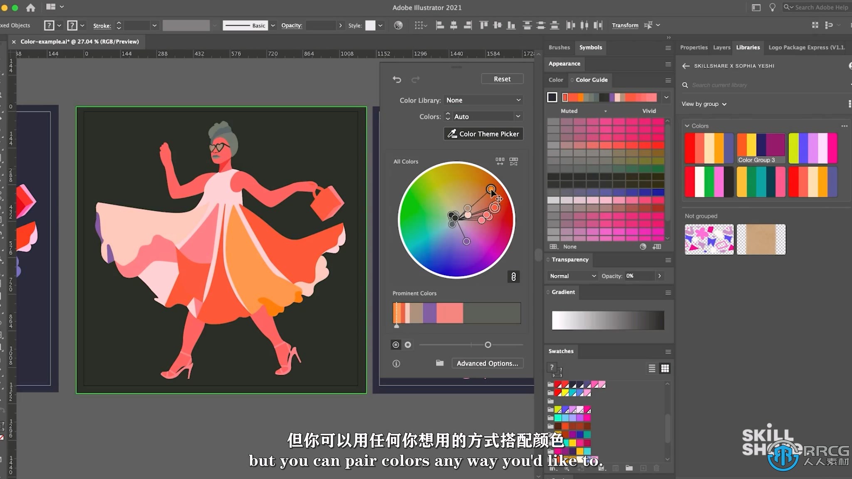Click the Isolate Selected Object icon
The image size is (852, 479).
pos(648,25)
